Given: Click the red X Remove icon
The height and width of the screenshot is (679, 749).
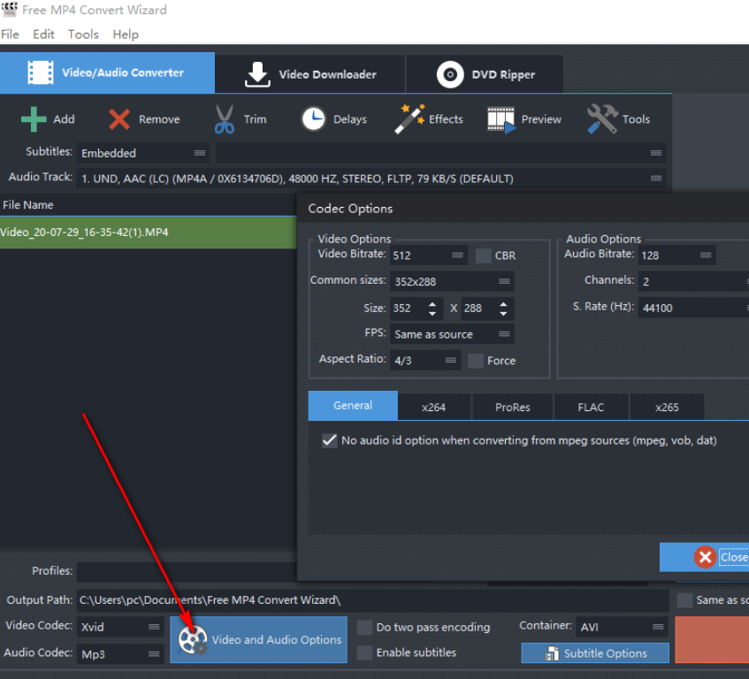Looking at the screenshot, I should [x=119, y=118].
